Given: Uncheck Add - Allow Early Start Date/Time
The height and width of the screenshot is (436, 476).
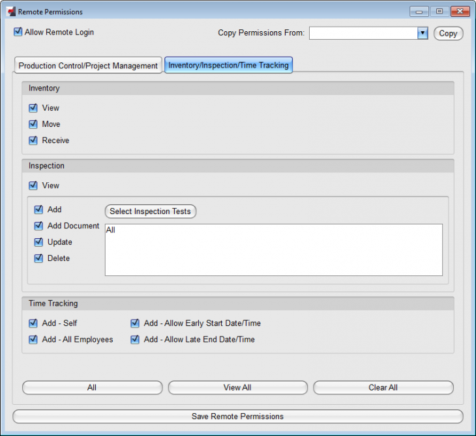Looking at the screenshot, I should coord(135,323).
